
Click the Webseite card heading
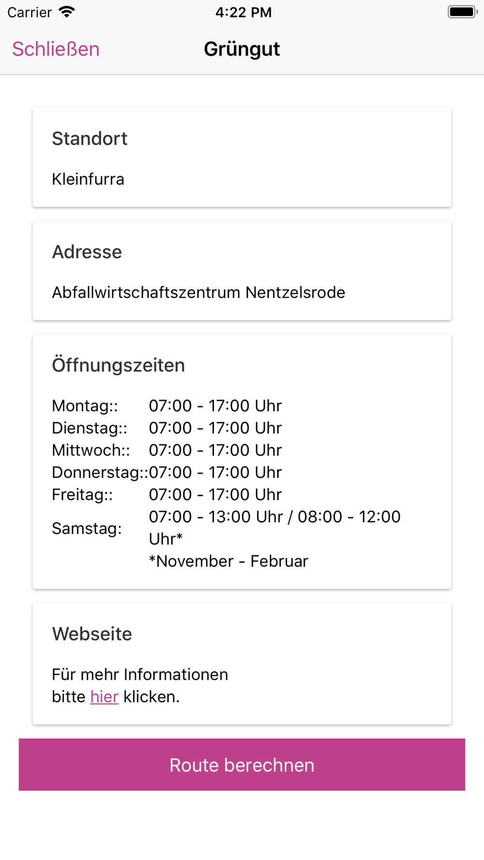92,634
